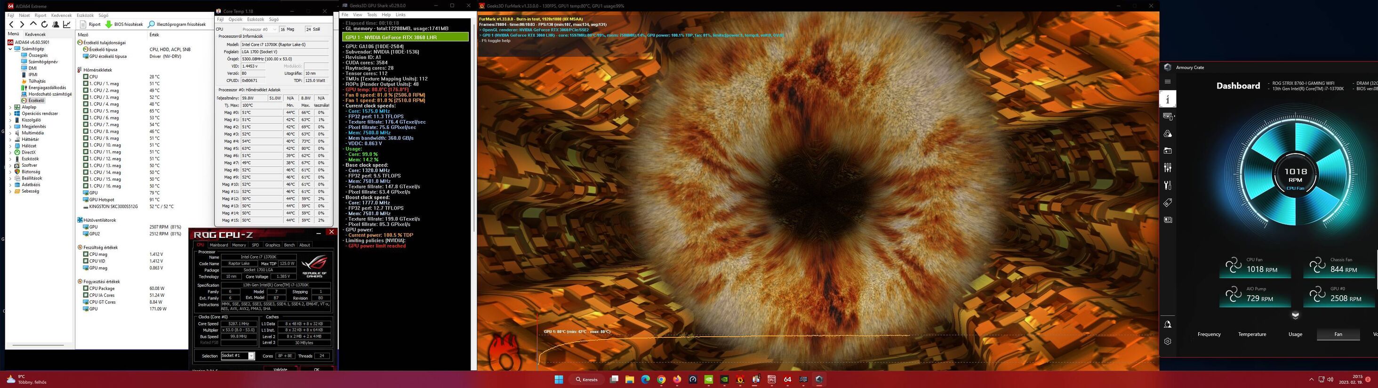Select Armoury Crate Dashboard info icon
Viewport: 1378px width, 388px height.
[x=1168, y=99]
